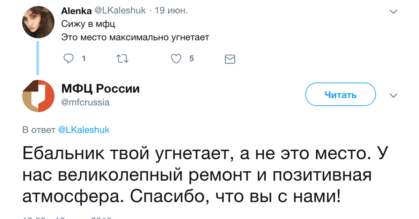Open the @mfcrussia handle

point(86,102)
